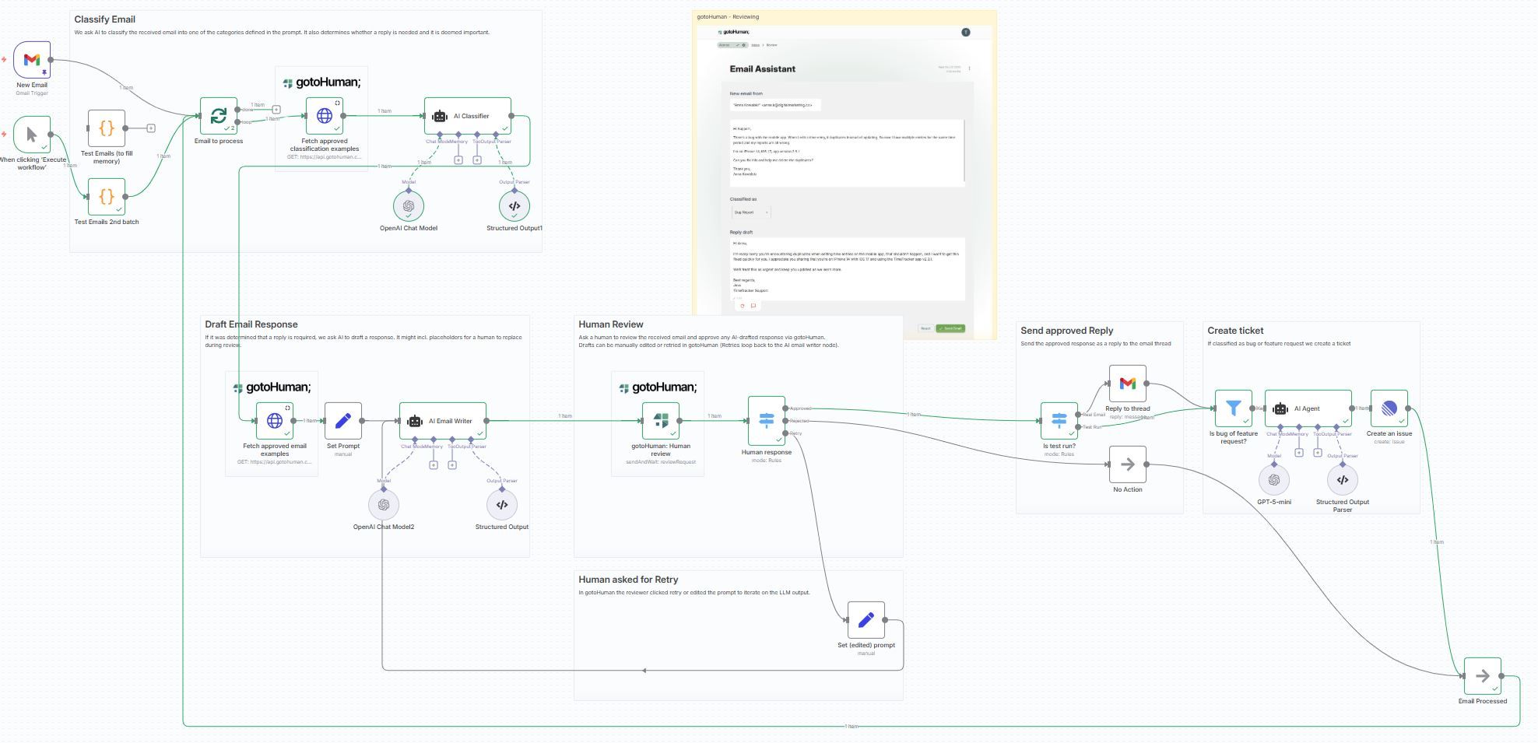This screenshot has height=743, width=1538.
Task: Select the Structured Output1 parser node
Action: pos(514,206)
